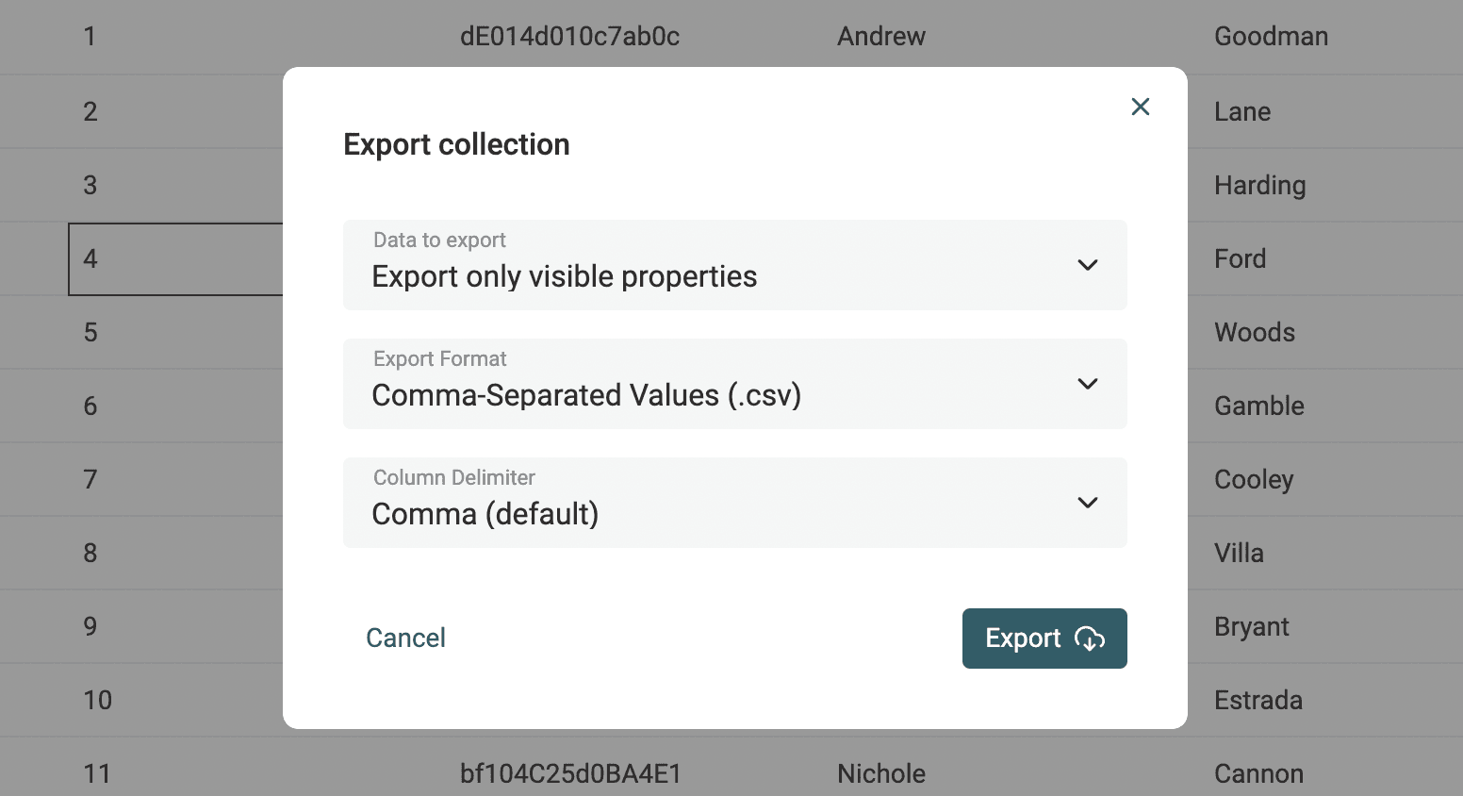
Task: Click the last name cell Estrada
Action: (x=1258, y=700)
